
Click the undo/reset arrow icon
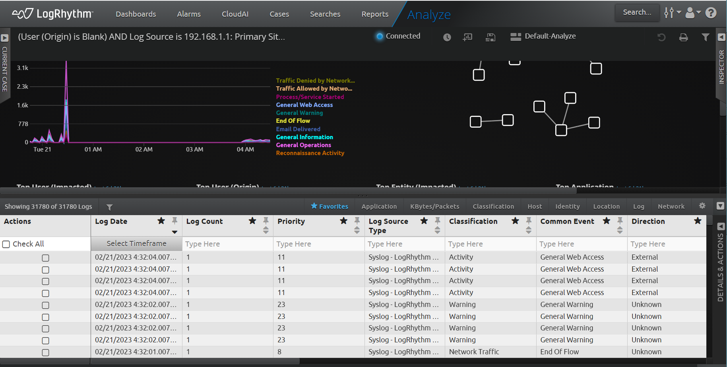pos(662,37)
